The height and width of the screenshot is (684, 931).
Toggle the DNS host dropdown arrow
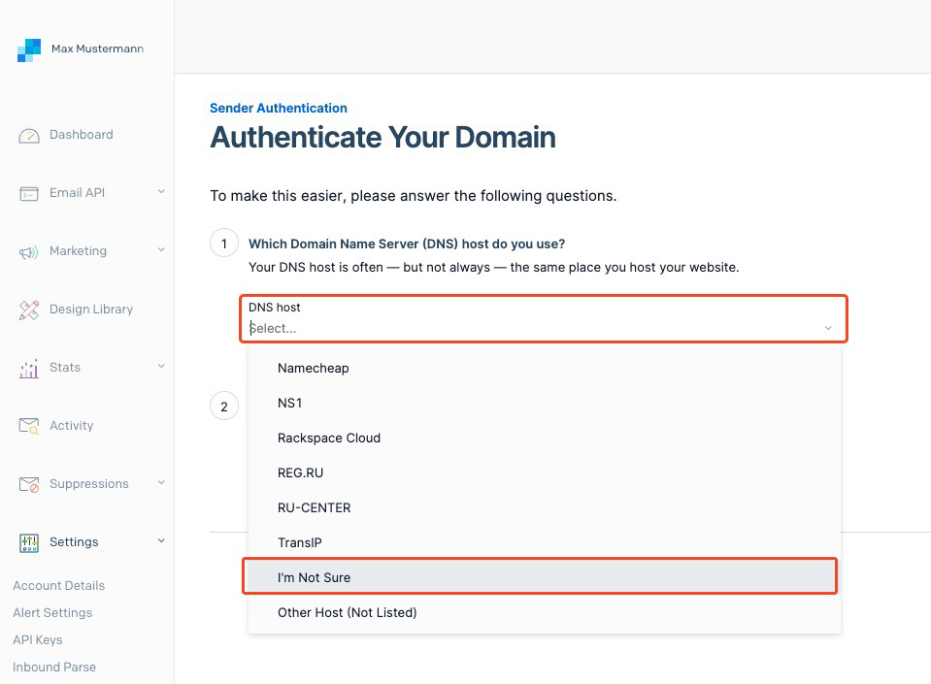[828, 328]
